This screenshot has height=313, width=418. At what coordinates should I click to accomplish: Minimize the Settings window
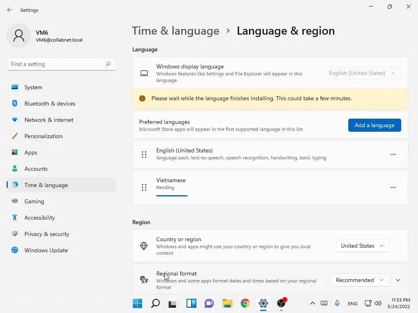[x=371, y=7]
